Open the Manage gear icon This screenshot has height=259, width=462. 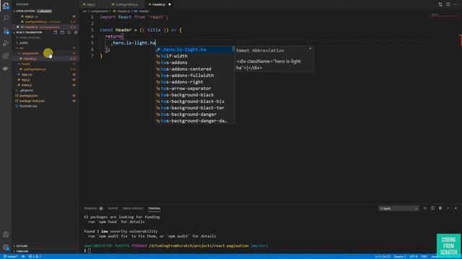click(x=6, y=247)
